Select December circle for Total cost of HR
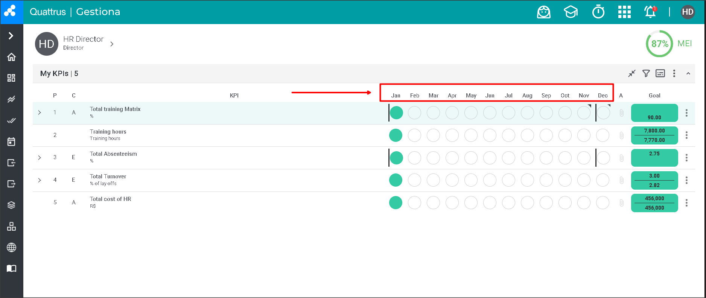 pyautogui.click(x=603, y=203)
